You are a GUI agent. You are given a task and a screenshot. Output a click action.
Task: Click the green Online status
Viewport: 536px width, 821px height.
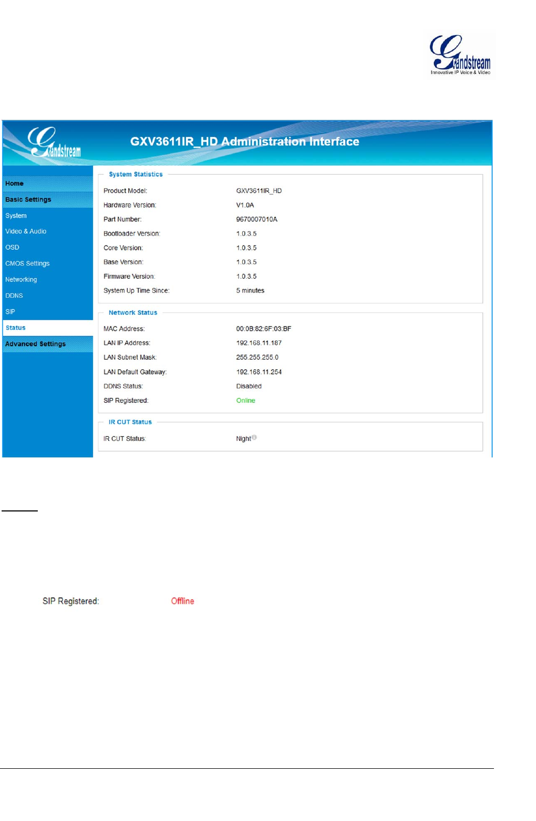pos(246,401)
